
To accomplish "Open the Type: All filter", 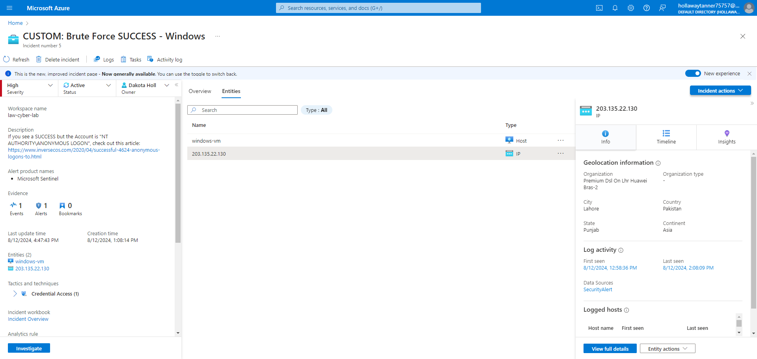I will point(317,110).
